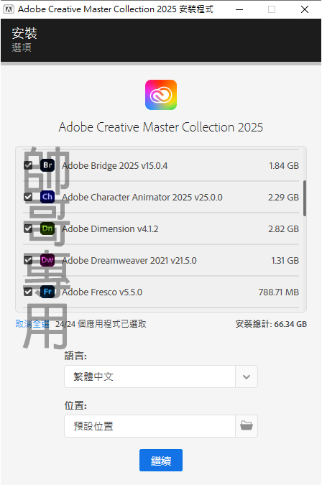Image resolution: width=322 pixels, height=485 pixels.
Task: Click the Adobe Bridge Br icon
Action: coord(47,165)
